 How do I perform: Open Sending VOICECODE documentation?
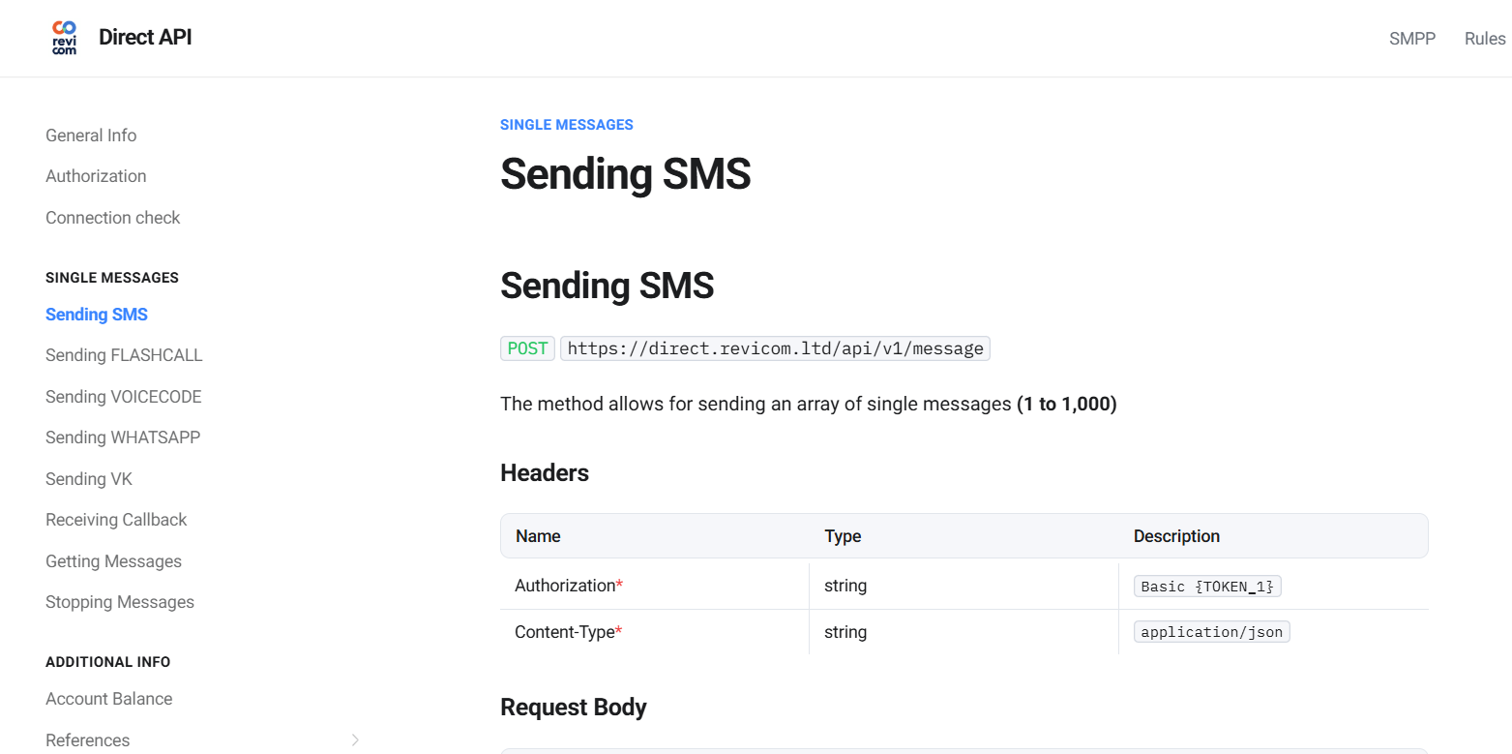pos(124,397)
